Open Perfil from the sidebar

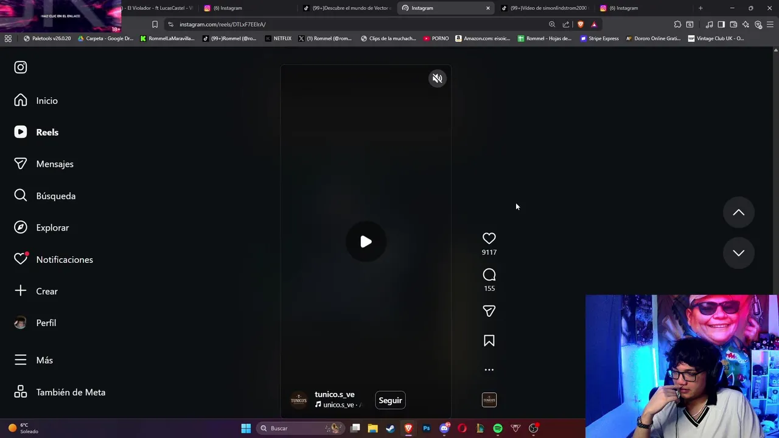point(35,323)
